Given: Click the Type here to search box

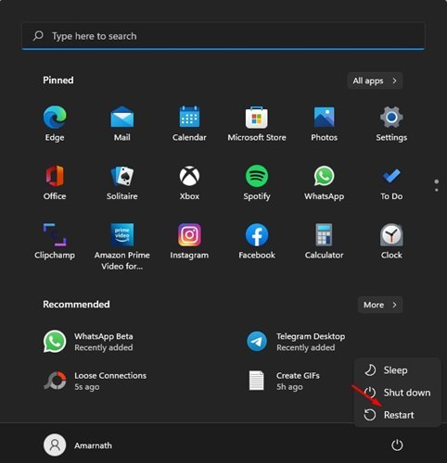Looking at the screenshot, I should (x=223, y=36).
